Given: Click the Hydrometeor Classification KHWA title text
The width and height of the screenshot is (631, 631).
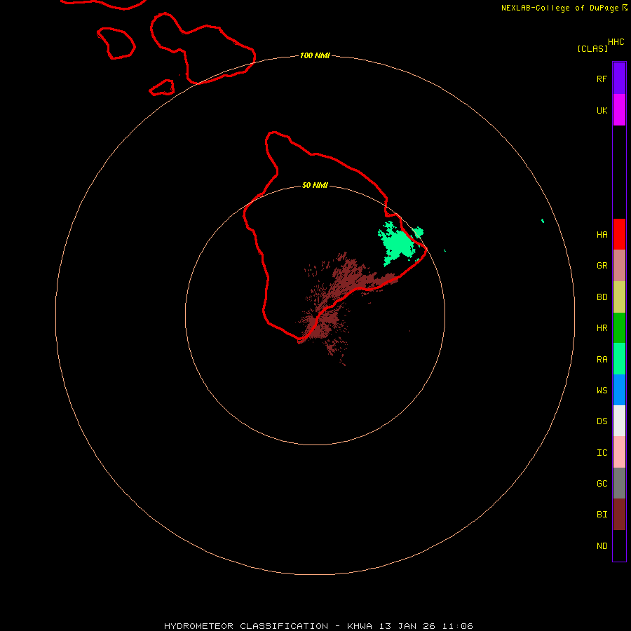Looking at the screenshot, I should click(x=318, y=626).
